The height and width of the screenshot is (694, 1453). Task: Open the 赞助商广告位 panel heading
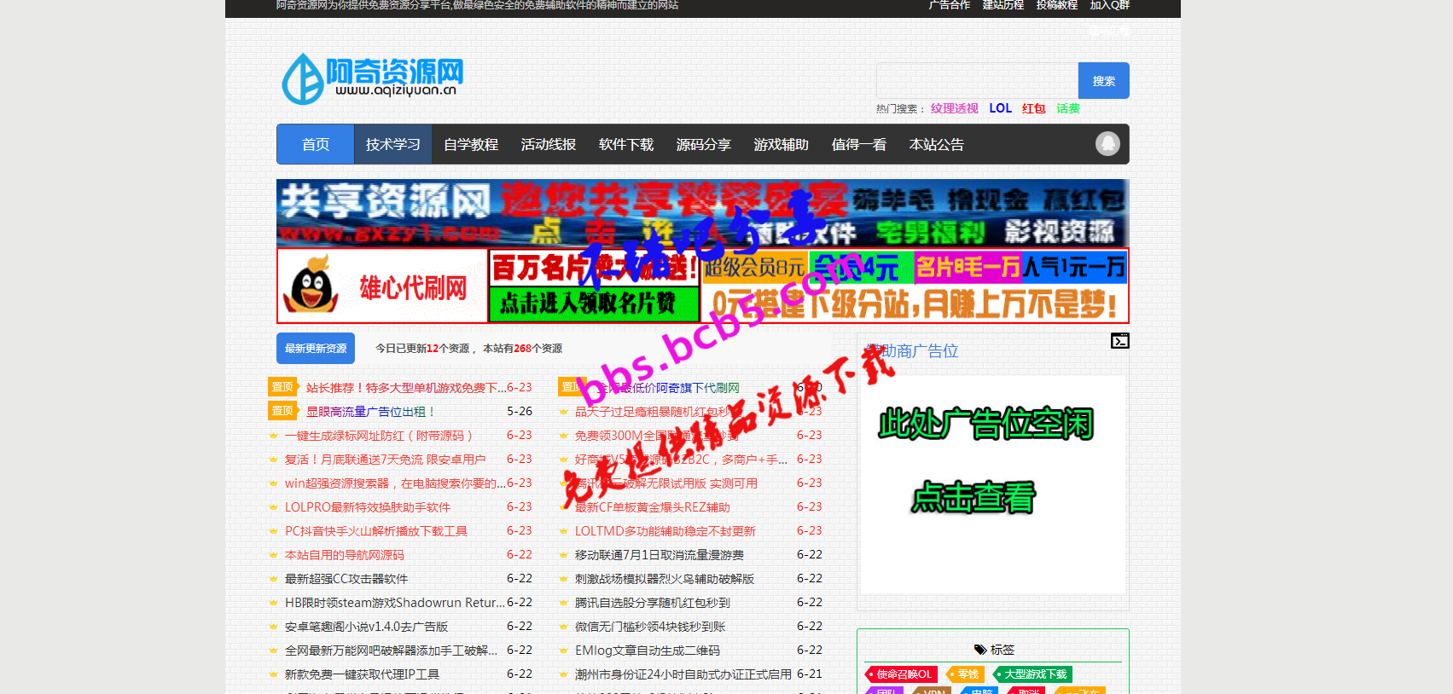912,351
